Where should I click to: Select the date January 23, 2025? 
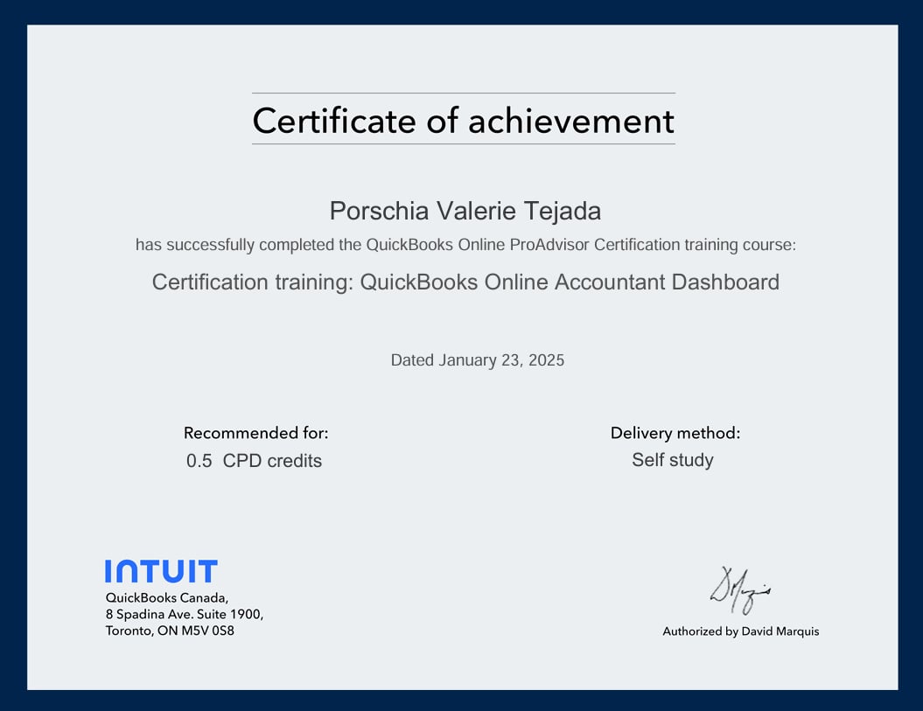477,359
